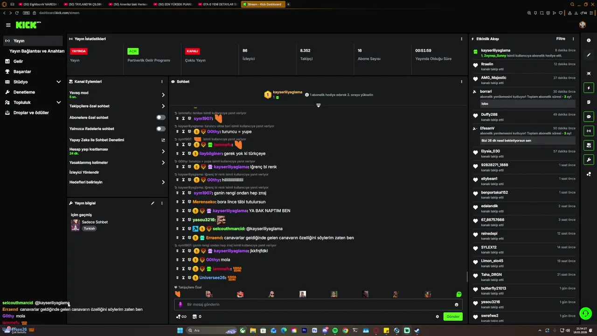This screenshot has height=336, width=597.
Task: Expand Hesap yaşı kısıtlaması settings
Action: [x=163, y=152]
